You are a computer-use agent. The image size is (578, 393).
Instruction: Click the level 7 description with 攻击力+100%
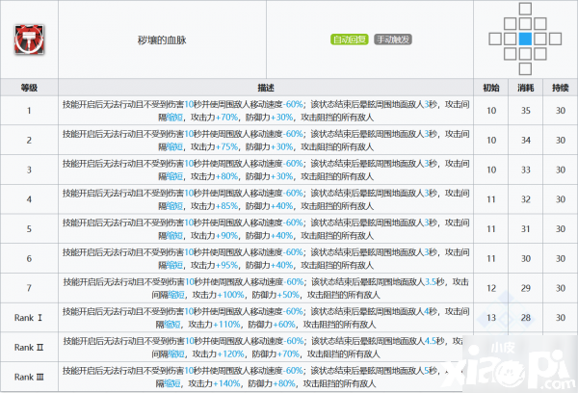pos(266,288)
